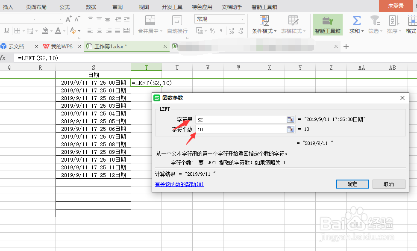Open the 插入 ribbon tab

pyautogui.click(x=8, y=7)
